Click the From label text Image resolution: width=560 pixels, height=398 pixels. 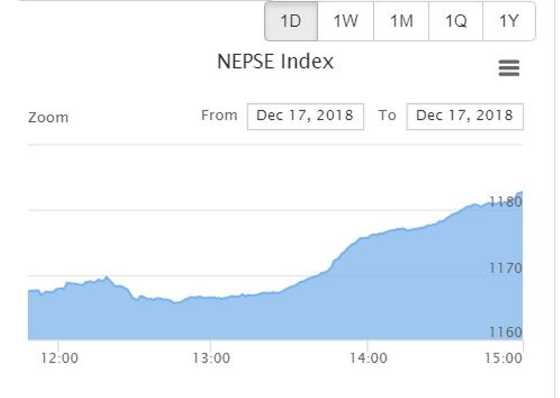219,115
